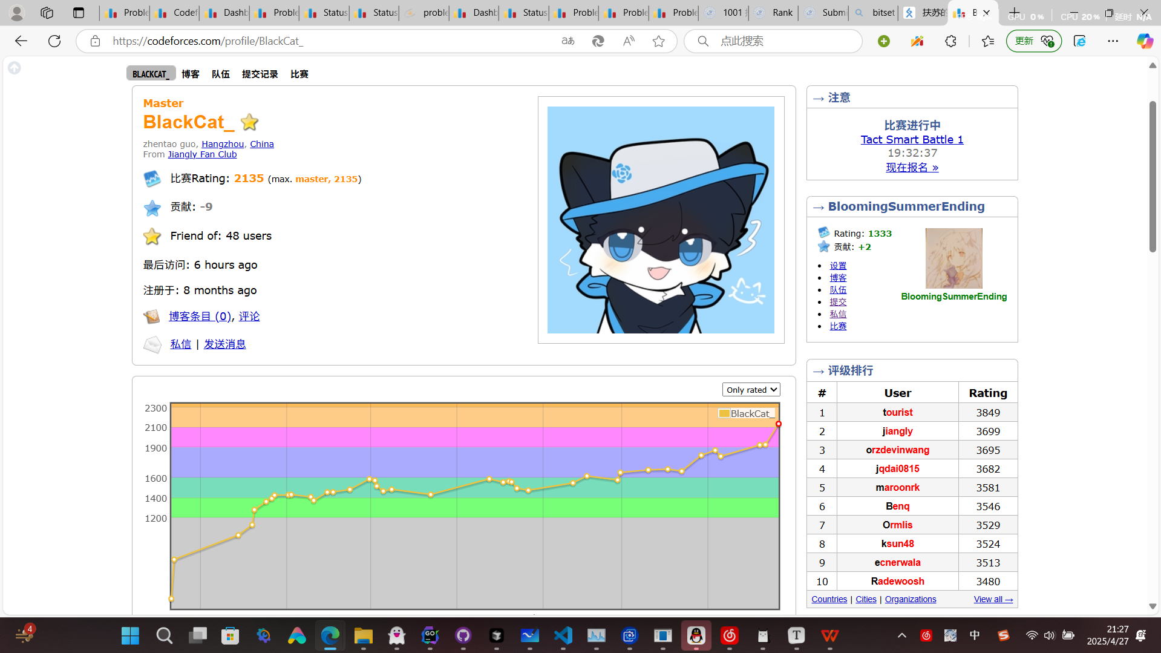1161x653 pixels.
Task: Open browser extensions puzzle icon
Action: (x=950, y=41)
